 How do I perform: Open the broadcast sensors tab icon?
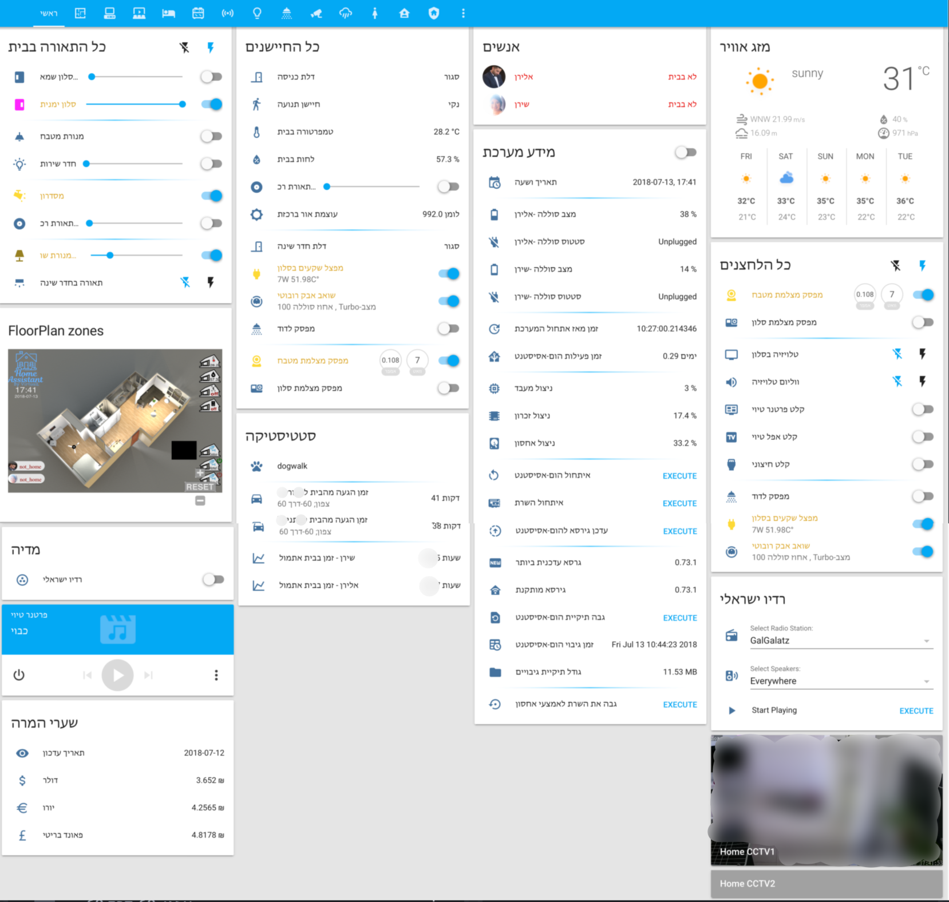pyautogui.click(x=228, y=13)
